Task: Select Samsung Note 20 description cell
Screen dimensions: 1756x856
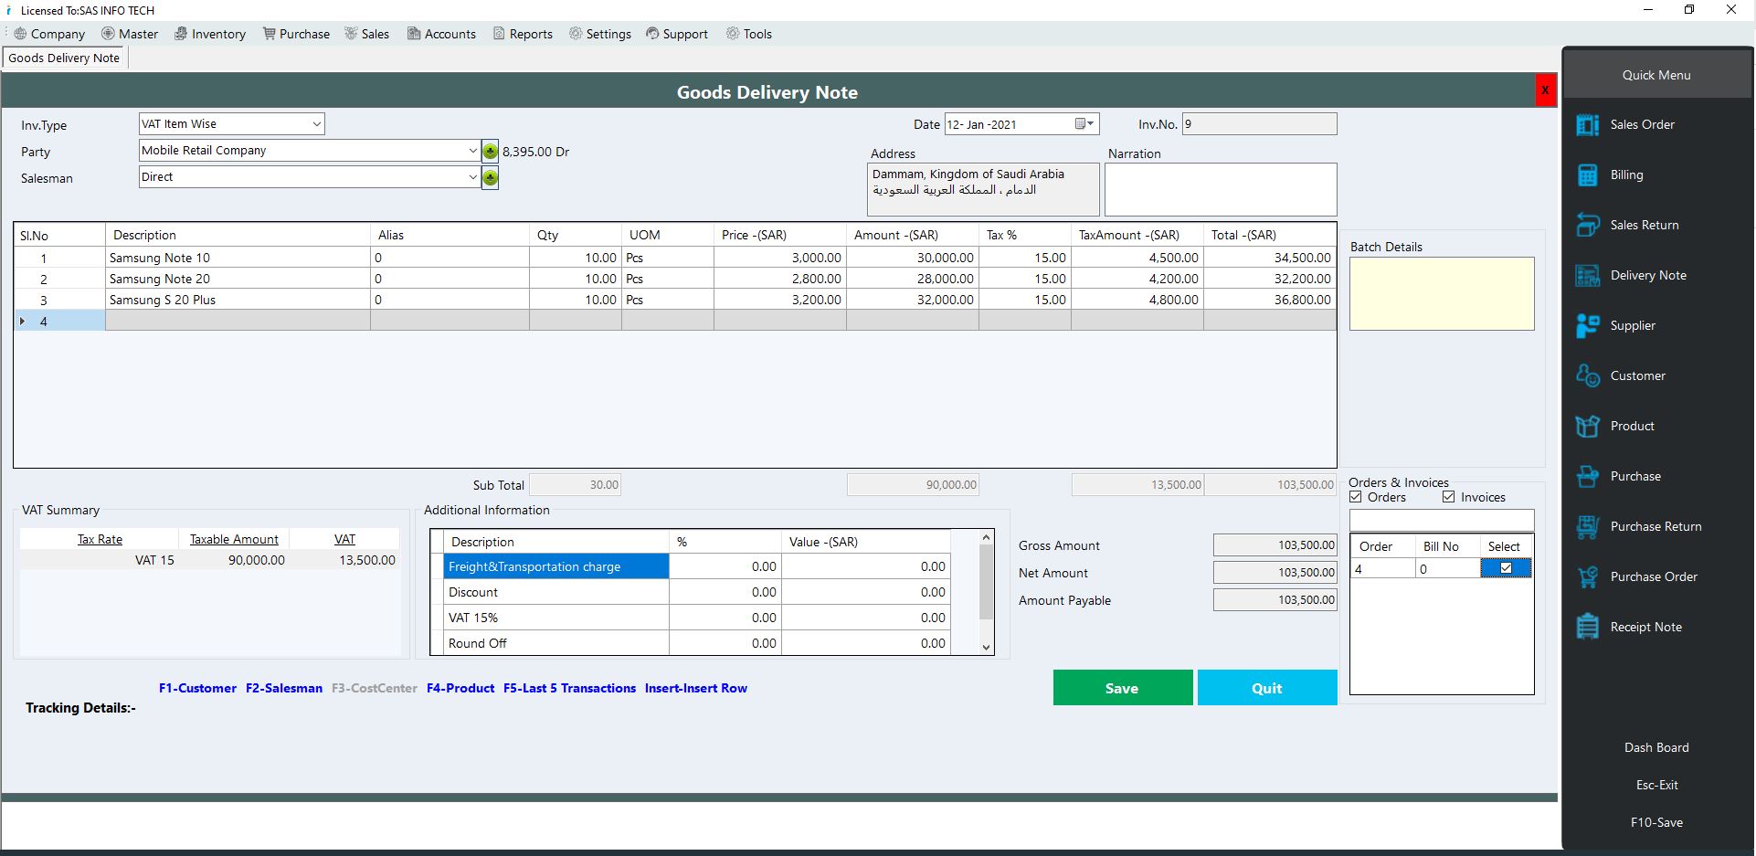Action: (x=238, y=279)
